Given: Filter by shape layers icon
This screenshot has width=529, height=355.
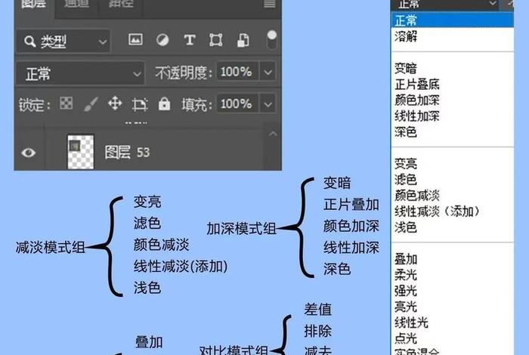Looking at the screenshot, I should tap(216, 40).
